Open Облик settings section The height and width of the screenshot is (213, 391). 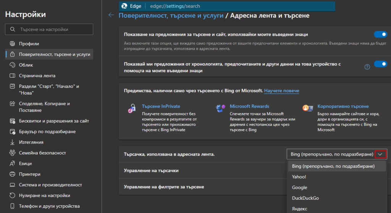[x=49, y=65]
